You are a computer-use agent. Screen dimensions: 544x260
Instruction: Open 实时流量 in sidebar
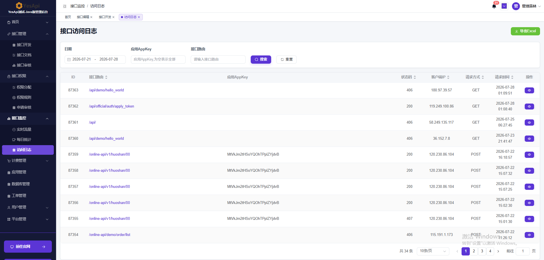(x=28, y=130)
